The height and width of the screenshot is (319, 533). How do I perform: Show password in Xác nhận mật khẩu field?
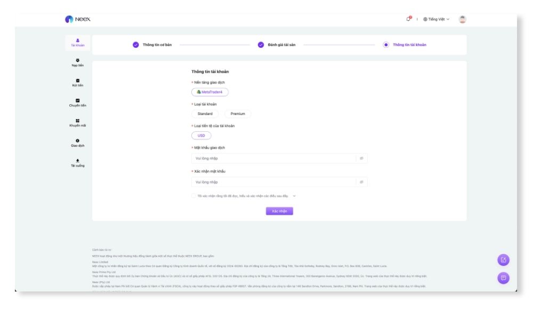click(361, 182)
